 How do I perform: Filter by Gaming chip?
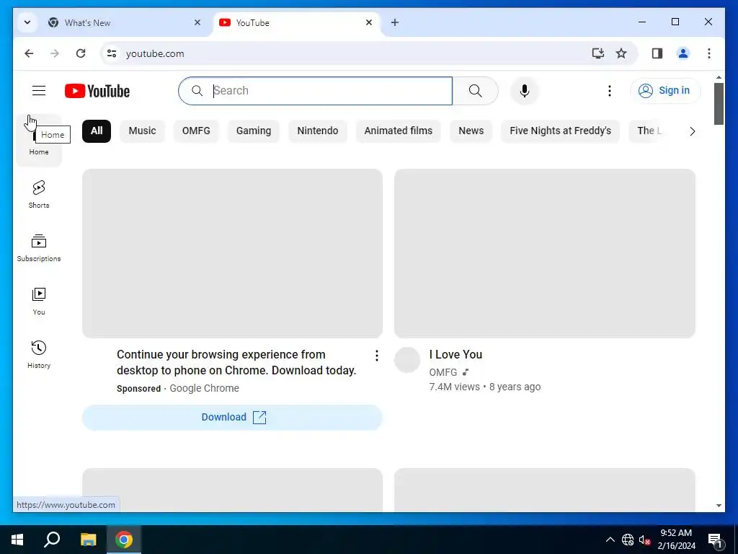point(254,131)
